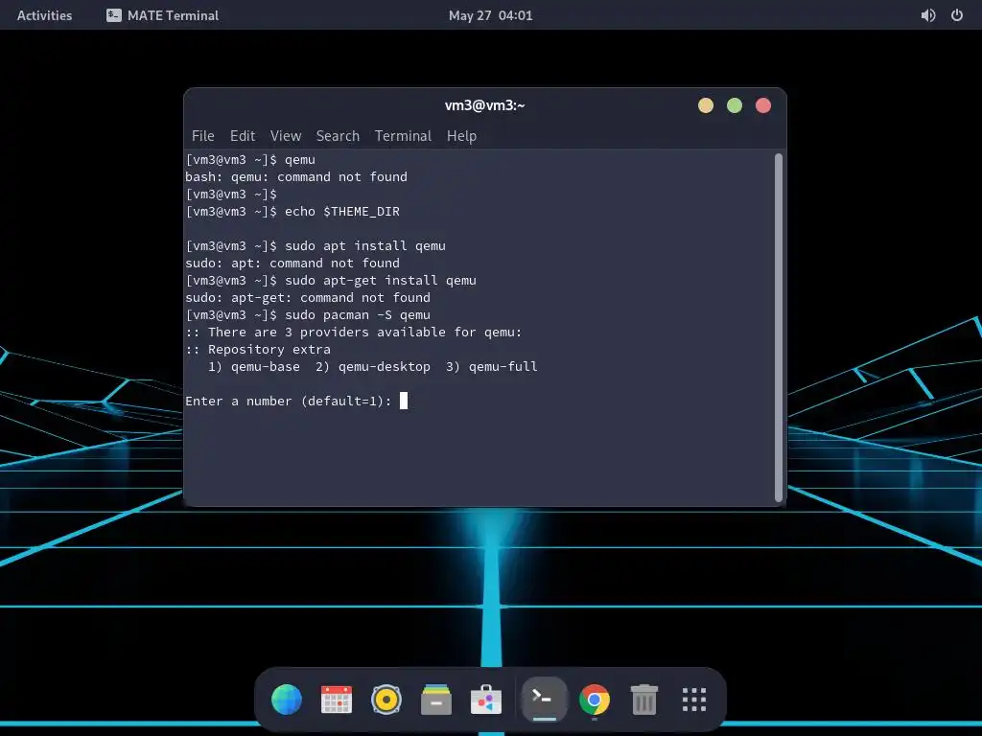Open the Terminal menu

click(403, 136)
